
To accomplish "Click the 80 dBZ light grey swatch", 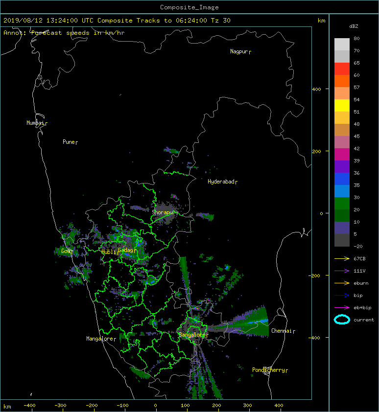I will (342, 44).
